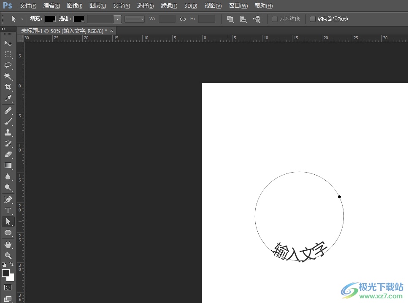Click the W width input field
408x303 pixels.
(x=167, y=19)
